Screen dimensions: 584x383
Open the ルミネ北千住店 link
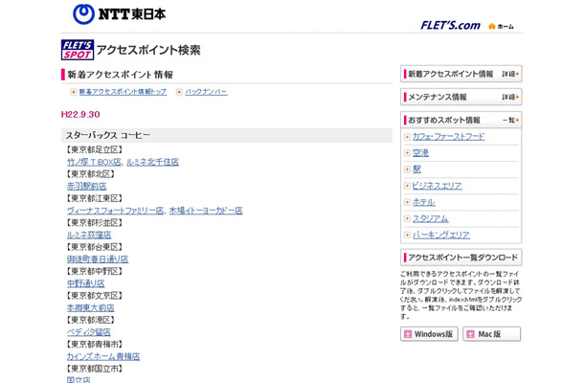(x=152, y=162)
